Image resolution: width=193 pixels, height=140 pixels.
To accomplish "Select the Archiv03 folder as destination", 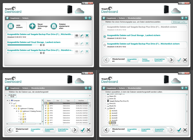I will point(114,116).
